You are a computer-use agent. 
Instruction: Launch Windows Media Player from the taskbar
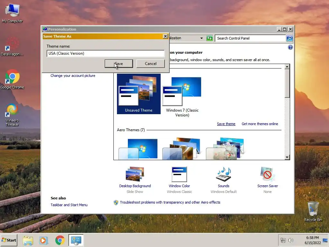click(x=44, y=240)
